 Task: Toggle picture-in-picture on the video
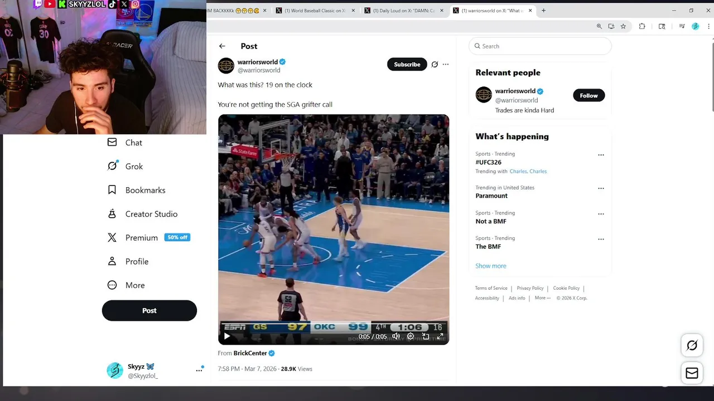[x=426, y=336]
